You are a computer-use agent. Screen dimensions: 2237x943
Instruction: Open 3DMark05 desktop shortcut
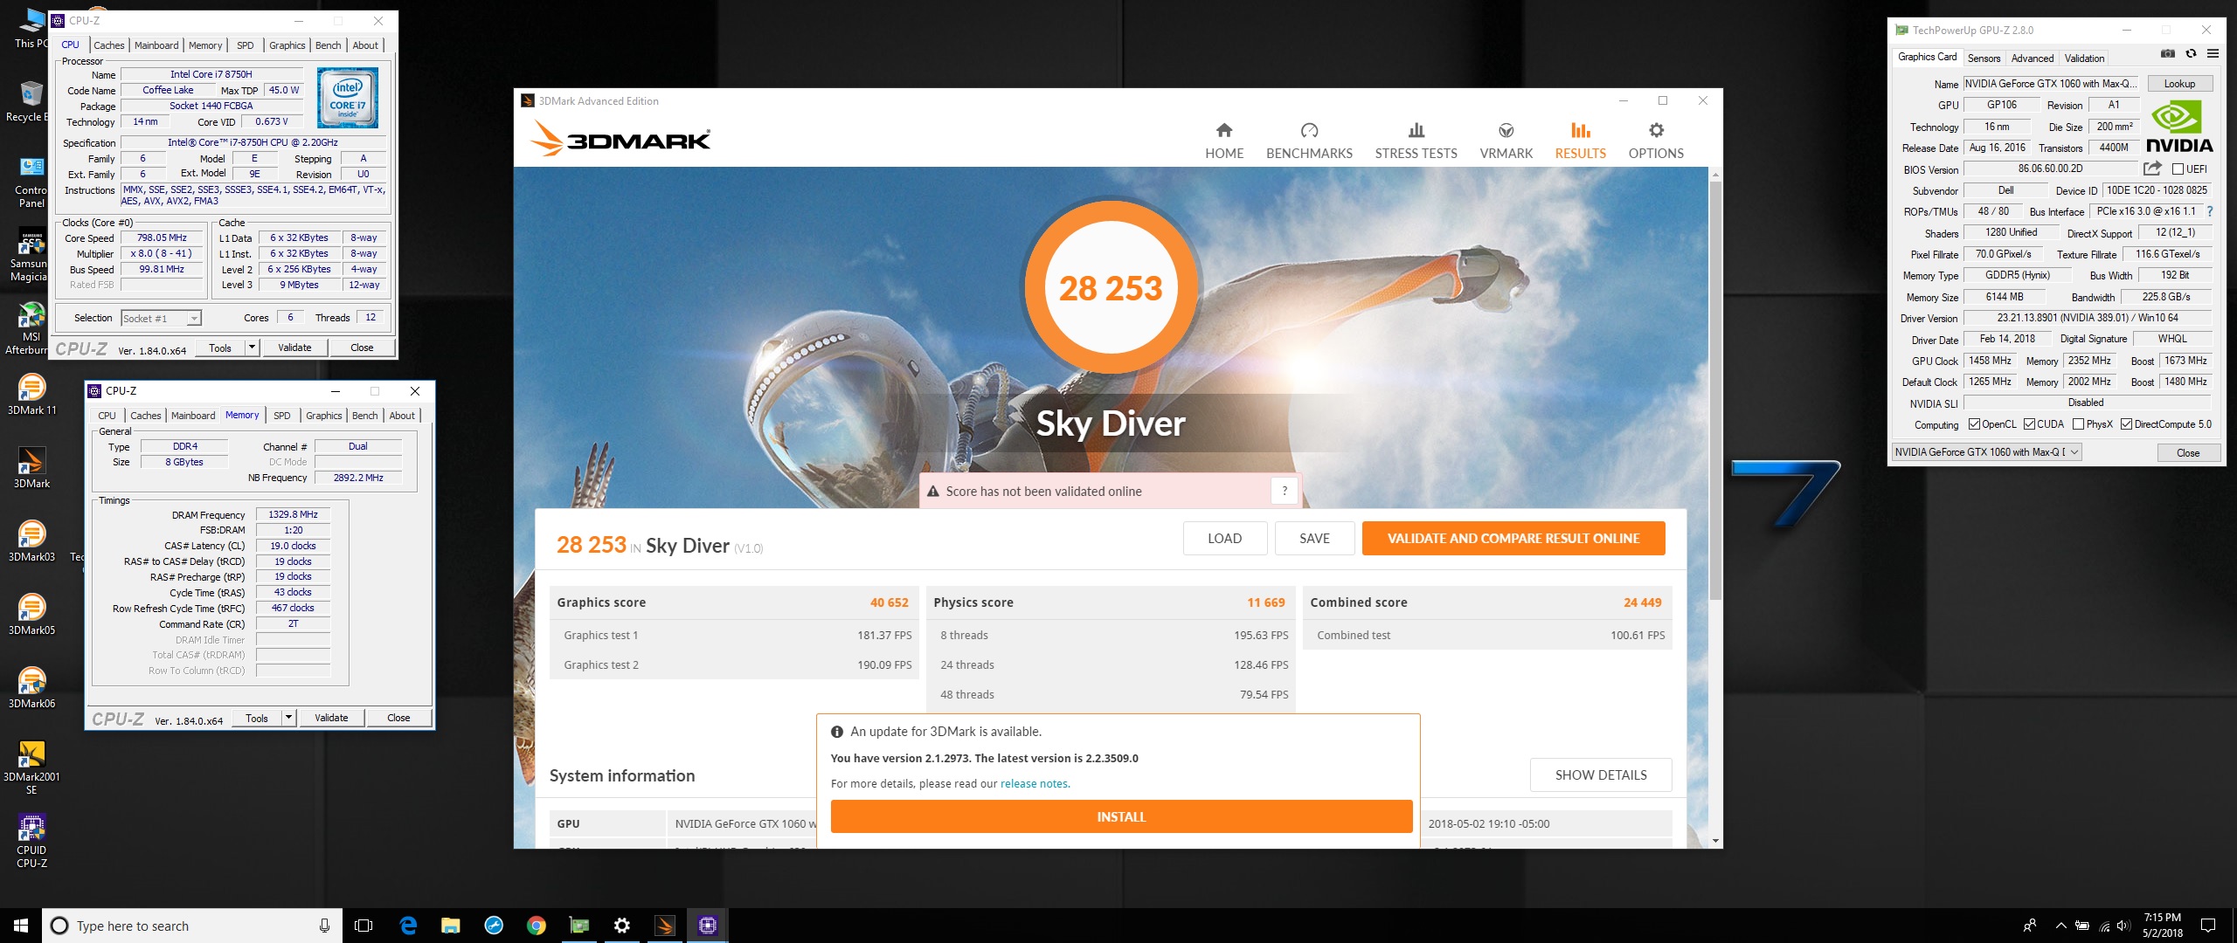pos(31,614)
